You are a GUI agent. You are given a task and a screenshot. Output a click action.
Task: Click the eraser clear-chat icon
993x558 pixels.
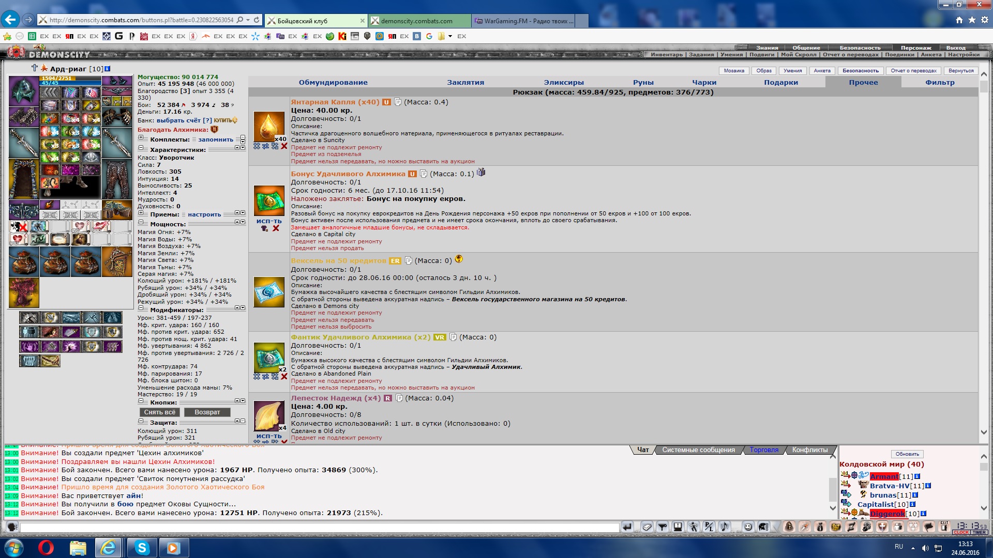coord(647,526)
